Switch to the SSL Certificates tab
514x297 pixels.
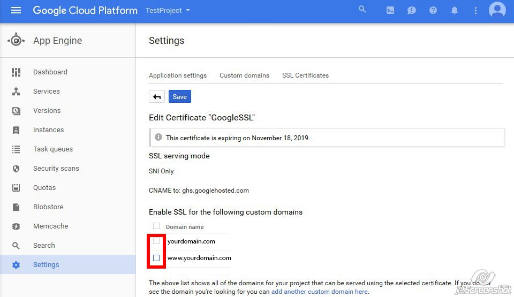(305, 75)
